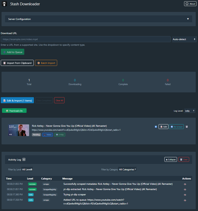Open the About dialog
The width and height of the screenshot is (198, 211).
(x=190, y=4)
